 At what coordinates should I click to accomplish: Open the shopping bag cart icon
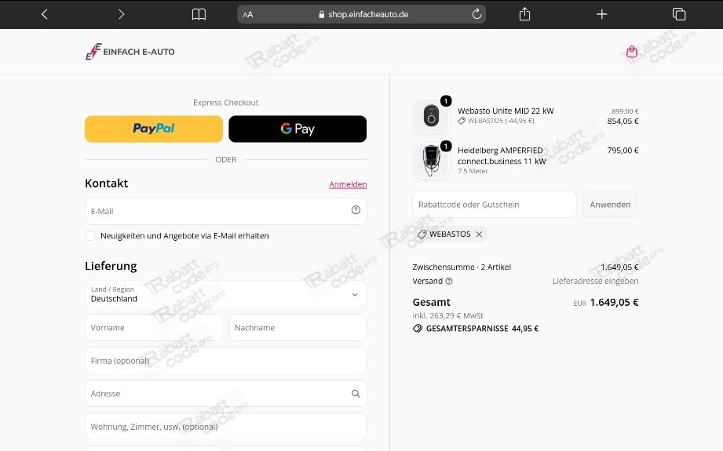pos(632,52)
